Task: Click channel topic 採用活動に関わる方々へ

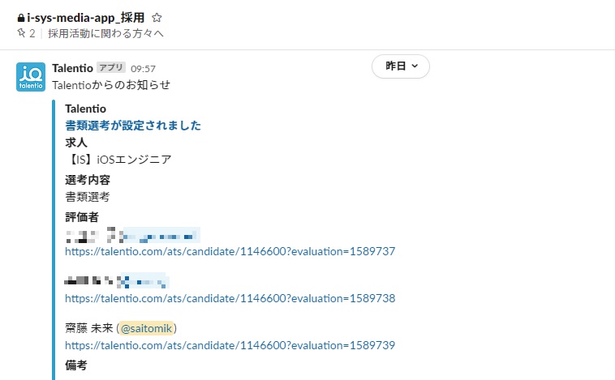Action: coord(105,34)
